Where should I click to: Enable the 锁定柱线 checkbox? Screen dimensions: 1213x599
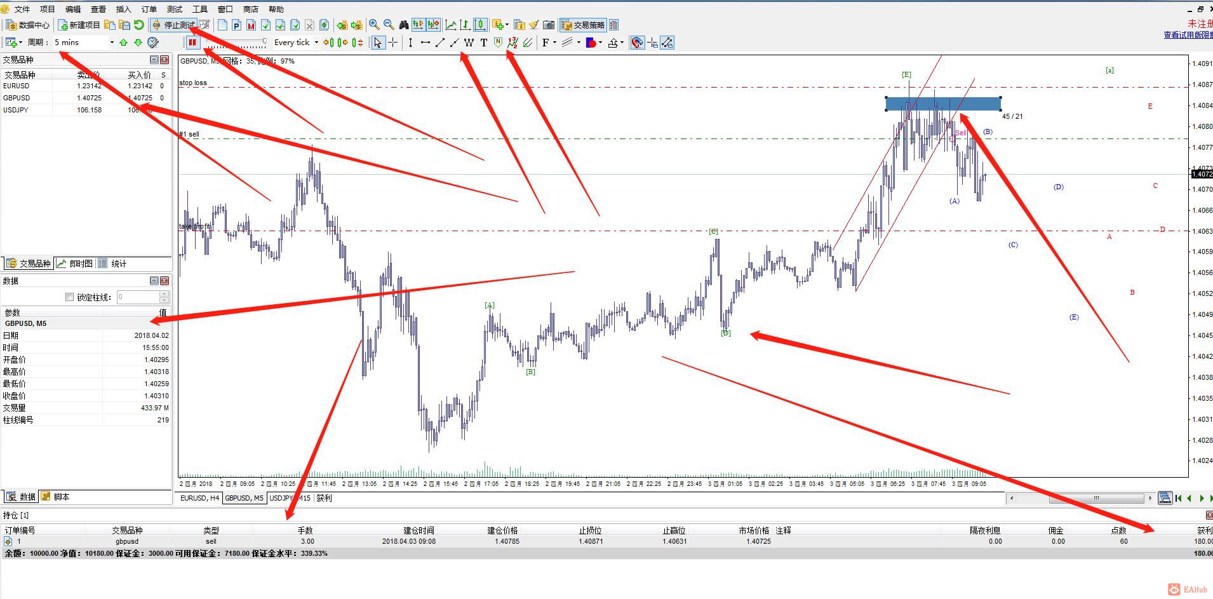tap(70, 297)
